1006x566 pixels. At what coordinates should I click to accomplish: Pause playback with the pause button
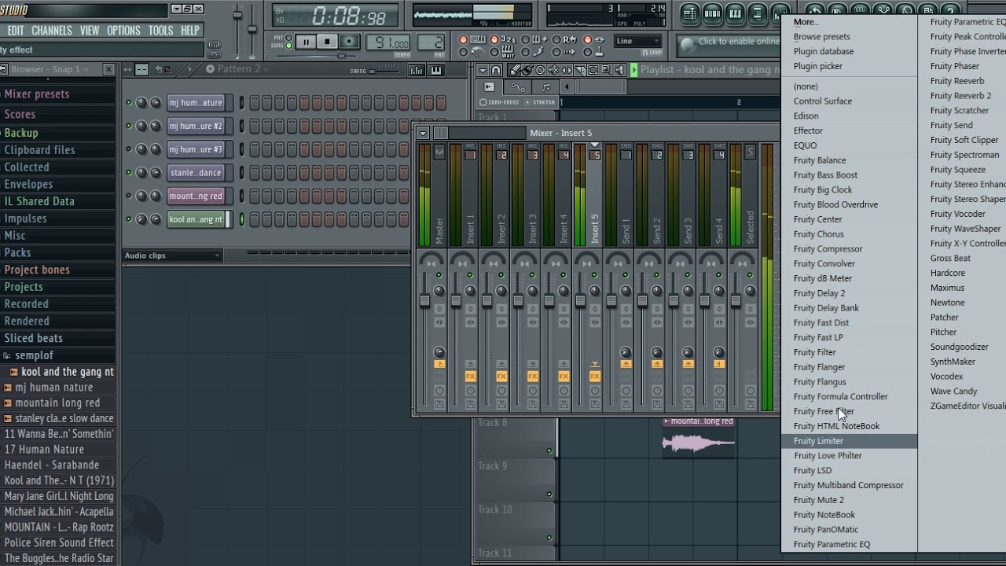(x=306, y=42)
